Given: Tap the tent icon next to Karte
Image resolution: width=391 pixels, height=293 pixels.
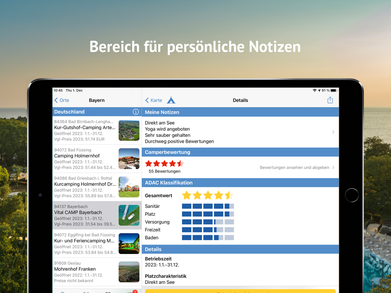Looking at the screenshot, I should (x=171, y=100).
